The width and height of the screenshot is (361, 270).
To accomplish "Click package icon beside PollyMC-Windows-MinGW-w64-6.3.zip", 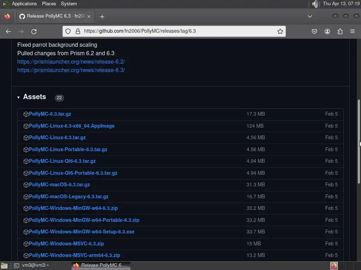I will click(26, 208).
